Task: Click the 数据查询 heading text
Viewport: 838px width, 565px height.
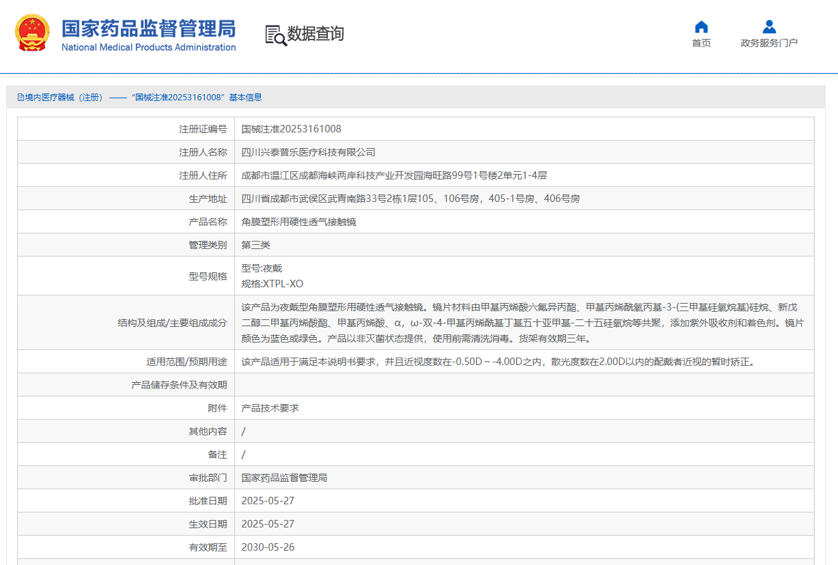Action: (x=316, y=33)
